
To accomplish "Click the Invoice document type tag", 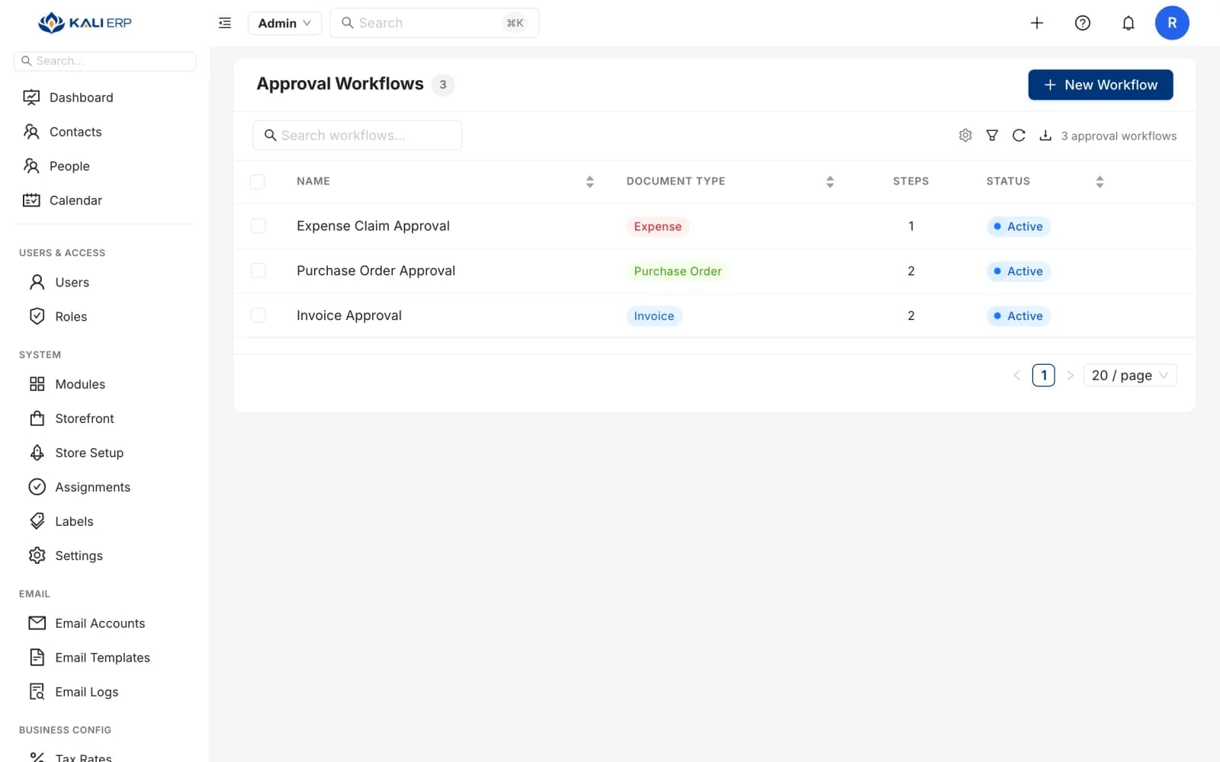I will pyautogui.click(x=654, y=315).
